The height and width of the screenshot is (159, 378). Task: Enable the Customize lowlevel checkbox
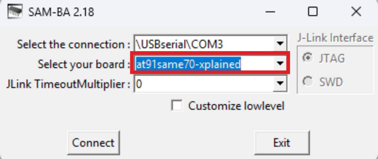coord(177,106)
